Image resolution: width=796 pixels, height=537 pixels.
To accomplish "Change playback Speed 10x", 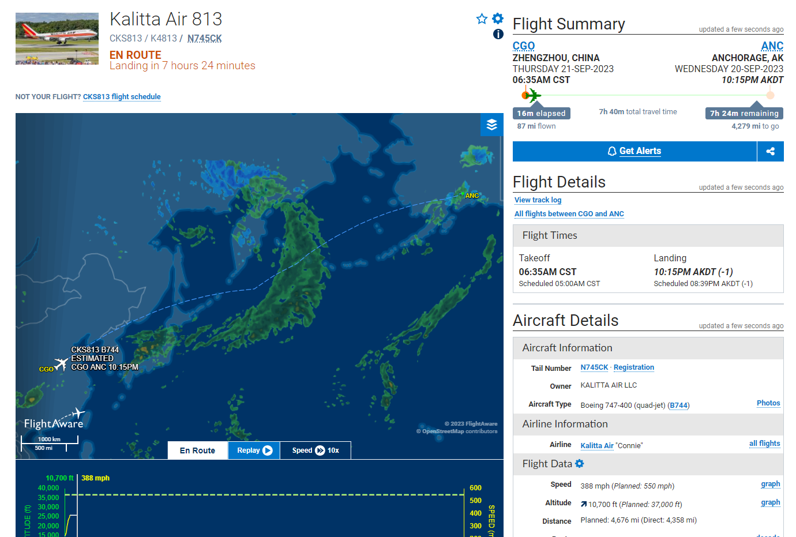I will [x=316, y=450].
